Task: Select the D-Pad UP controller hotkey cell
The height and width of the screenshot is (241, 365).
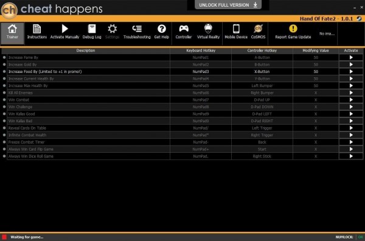Action: 262,100
